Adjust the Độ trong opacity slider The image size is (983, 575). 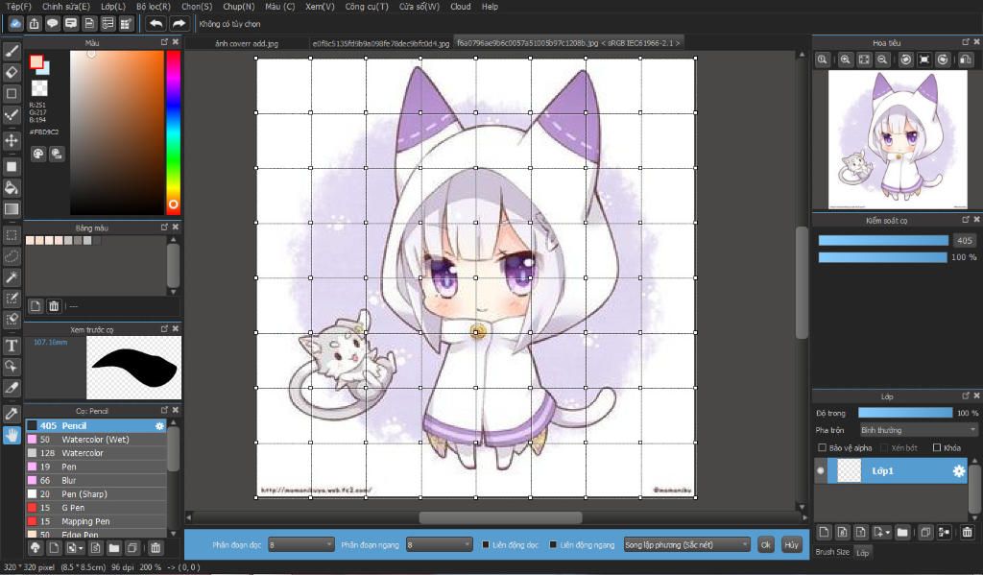[x=905, y=413]
